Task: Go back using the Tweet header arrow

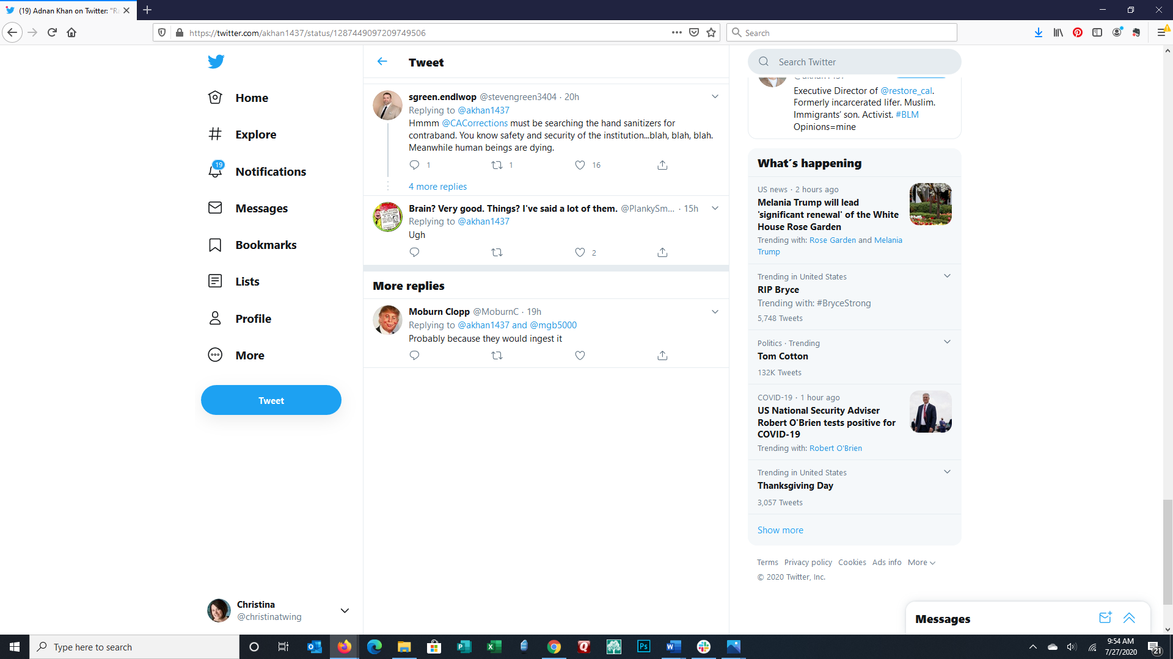Action: pyautogui.click(x=382, y=62)
